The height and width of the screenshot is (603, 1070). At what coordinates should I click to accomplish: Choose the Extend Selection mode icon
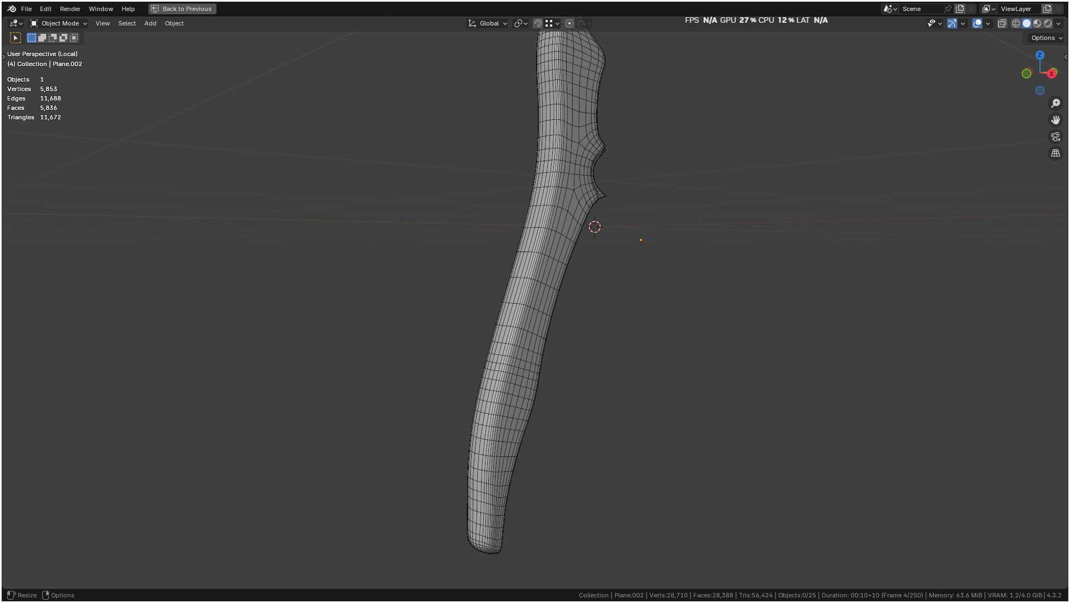click(x=42, y=38)
